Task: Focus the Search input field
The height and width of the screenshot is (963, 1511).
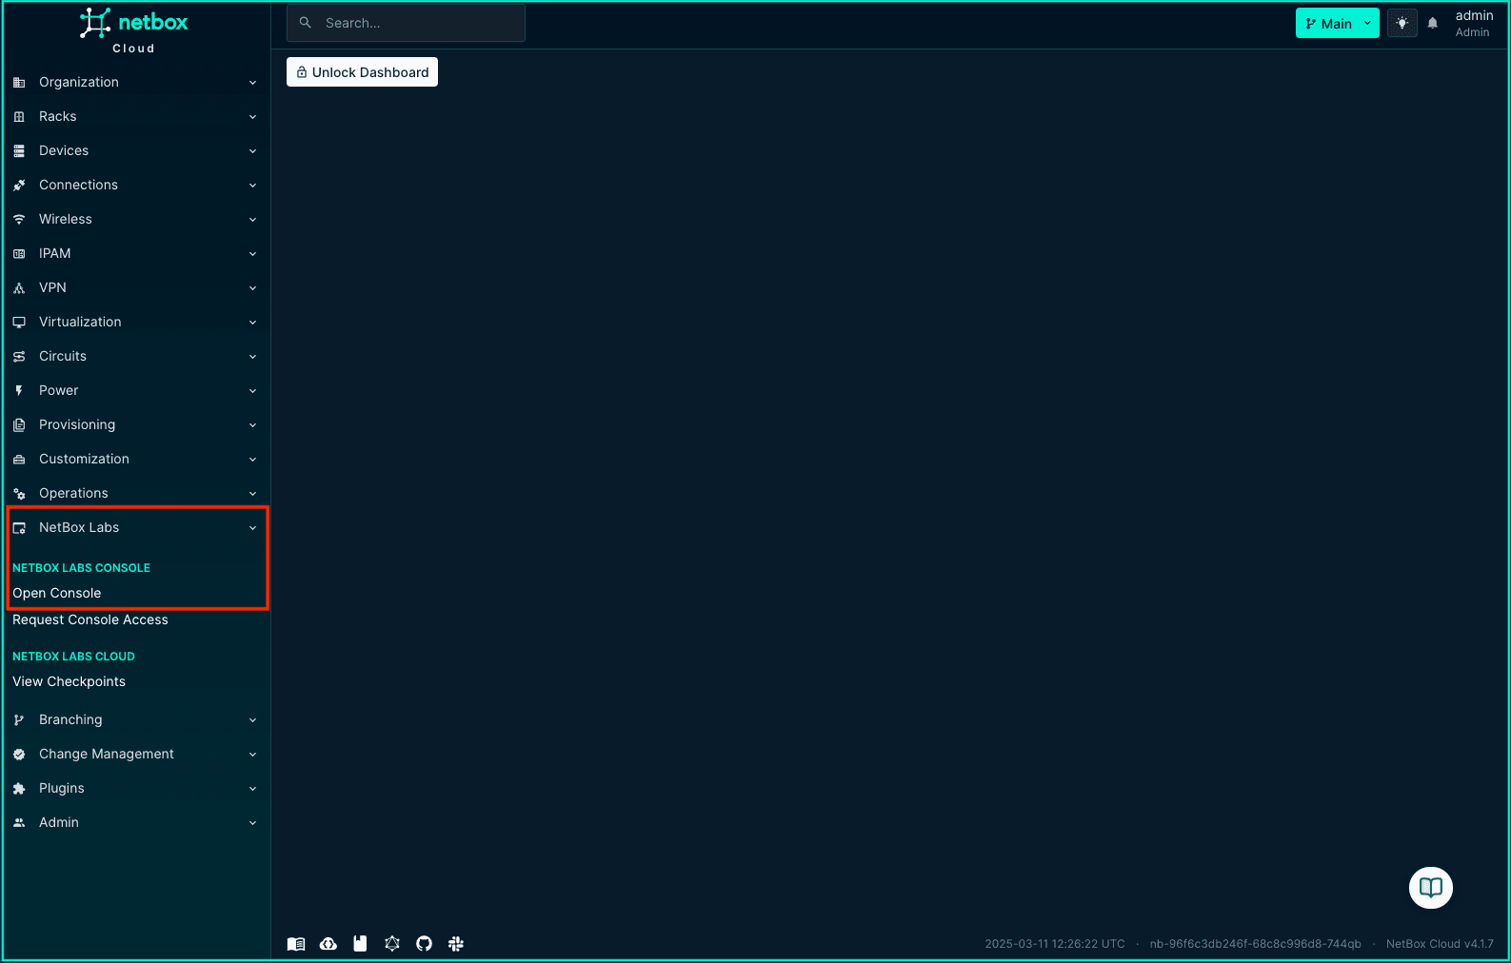Action: point(406,23)
